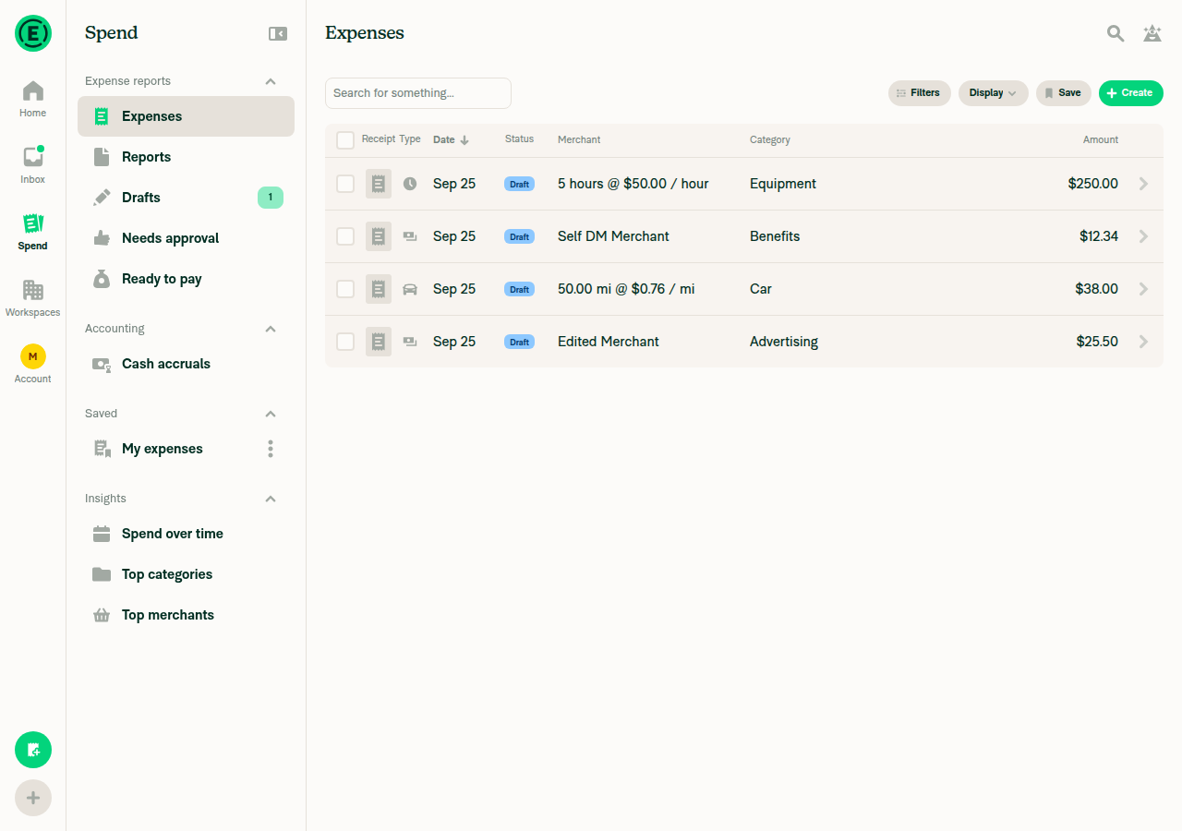
Task: Click the Expensify logo icon
Action: [x=33, y=33]
